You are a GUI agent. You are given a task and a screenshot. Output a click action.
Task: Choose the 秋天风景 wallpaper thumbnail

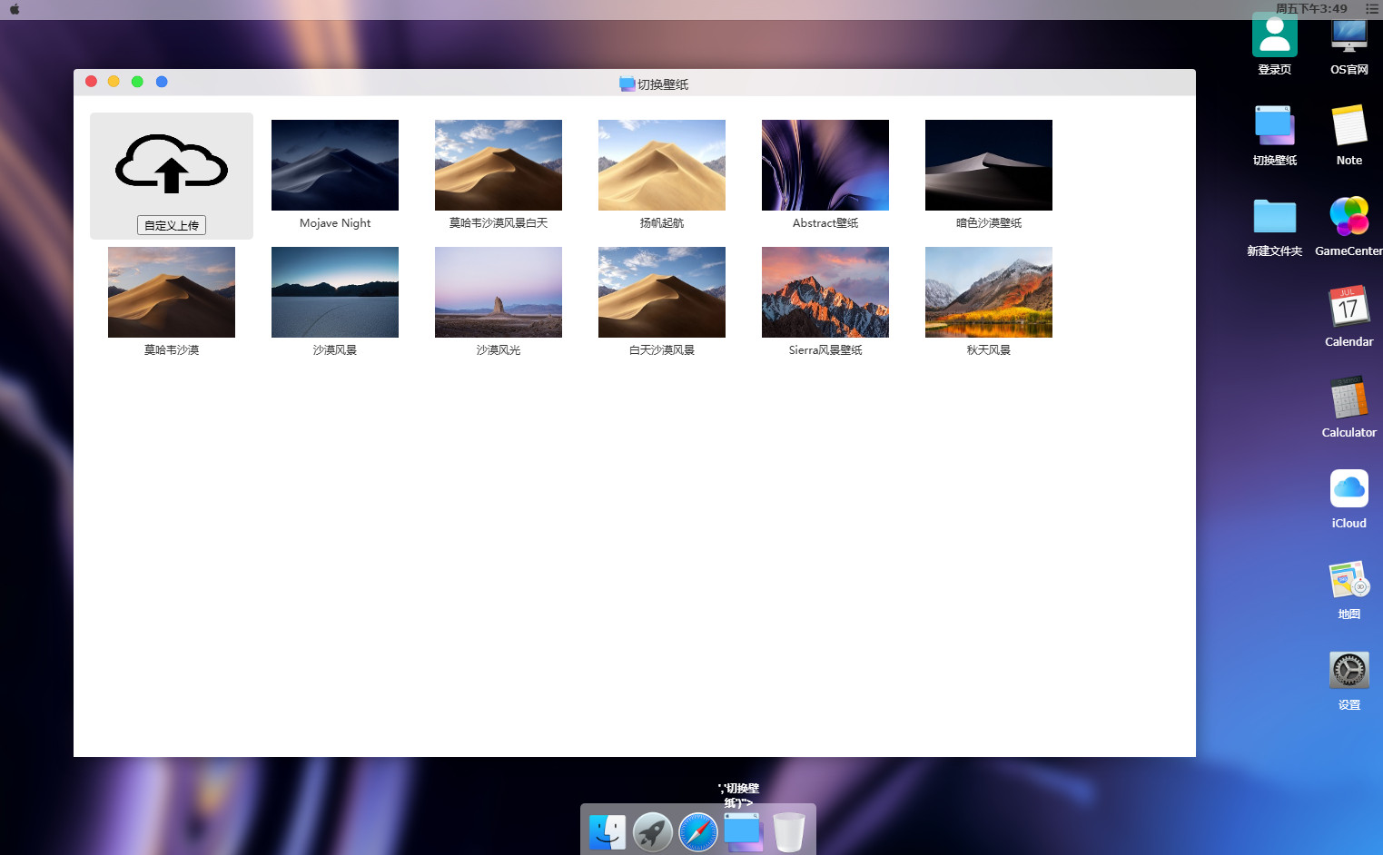click(x=988, y=292)
